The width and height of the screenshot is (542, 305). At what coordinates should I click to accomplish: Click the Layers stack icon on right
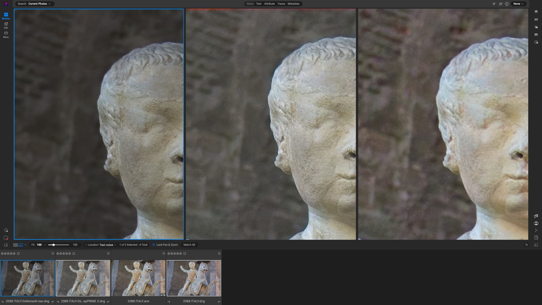pos(536,12)
